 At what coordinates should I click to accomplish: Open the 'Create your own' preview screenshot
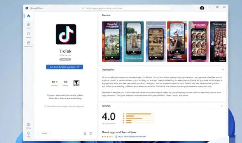[x=218, y=41]
